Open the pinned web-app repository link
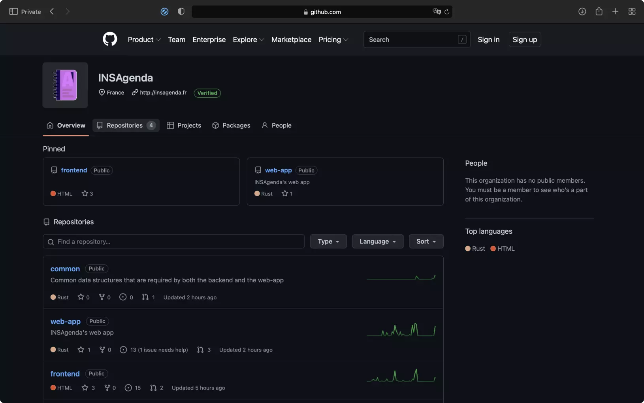Image resolution: width=644 pixels, height=403 pixels. (278, 170)
